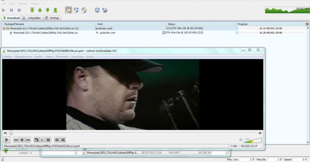Toggle clipboard monitoring in JDownloader toolbar
310x162 pixels.
tap(68, 10)
